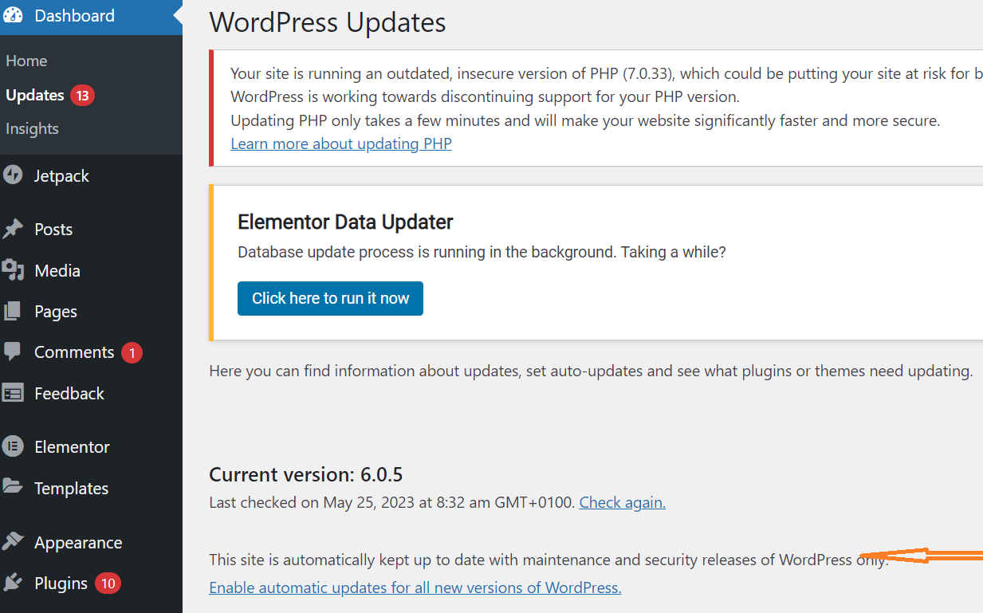This screenshot has width=983, height=613.
Task: Click the Media library icon
Action: 13,271
